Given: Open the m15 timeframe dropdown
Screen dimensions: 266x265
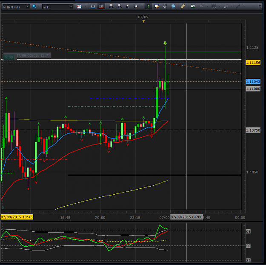Looking at the screenshot, I should coord(71,7).
